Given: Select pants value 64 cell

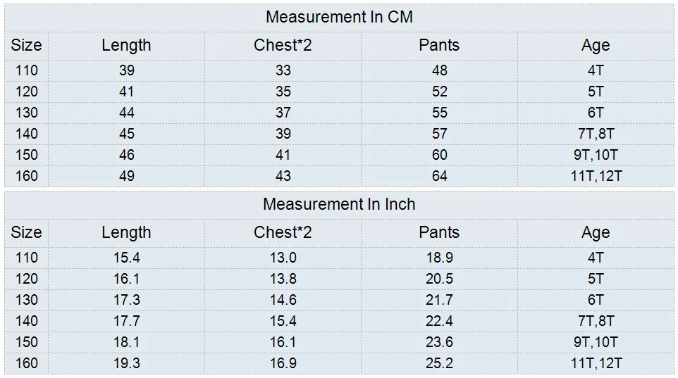Looking at the screenshot, I should (x=439, y=176).
